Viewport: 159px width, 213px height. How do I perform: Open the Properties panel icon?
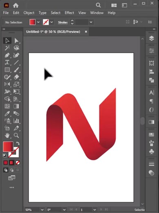pos(152,51)
